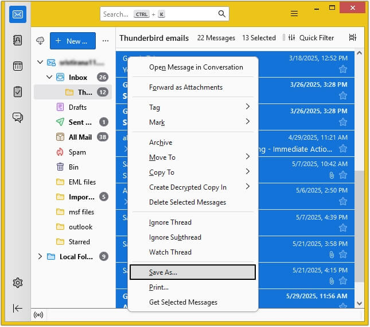This screenshot has height=327, width=370.
Task: Open the Tag submenu
Action: pyautogui.click(x=193, y=107)
